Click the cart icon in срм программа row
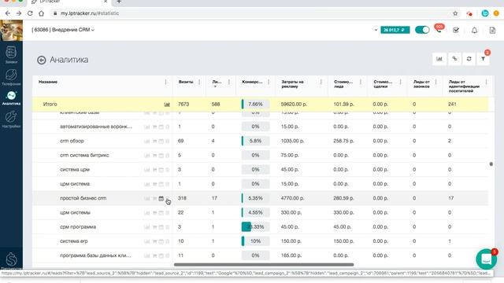 pos(154,227)
